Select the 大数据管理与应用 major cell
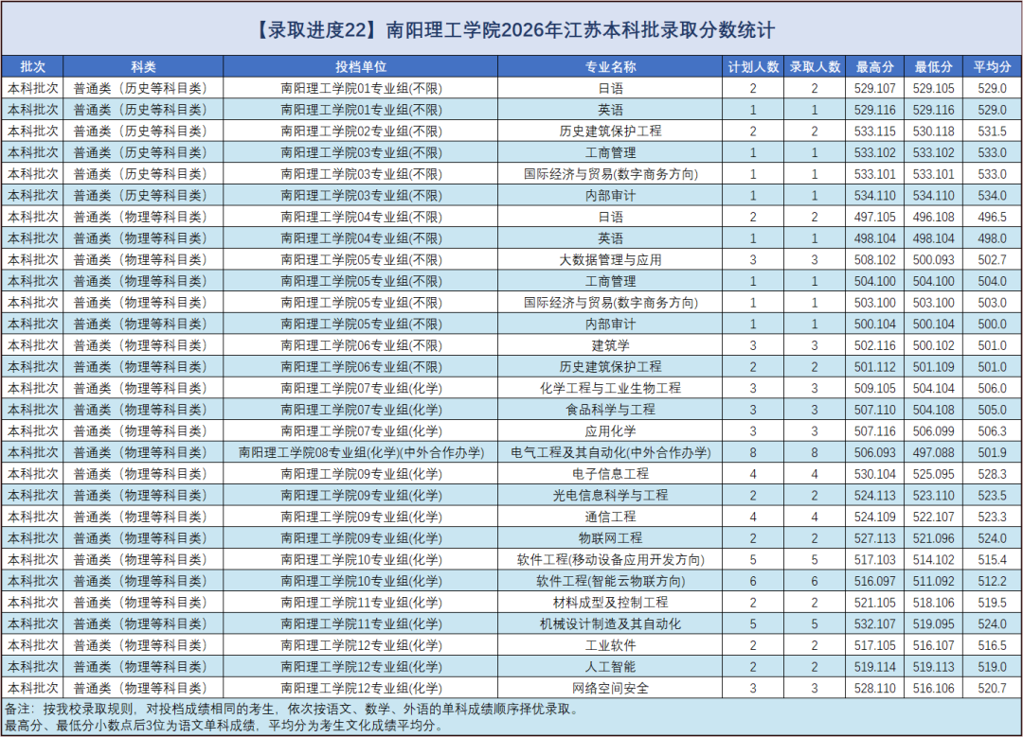Viewport: 1023px width, 737px height. pos(610,259)
